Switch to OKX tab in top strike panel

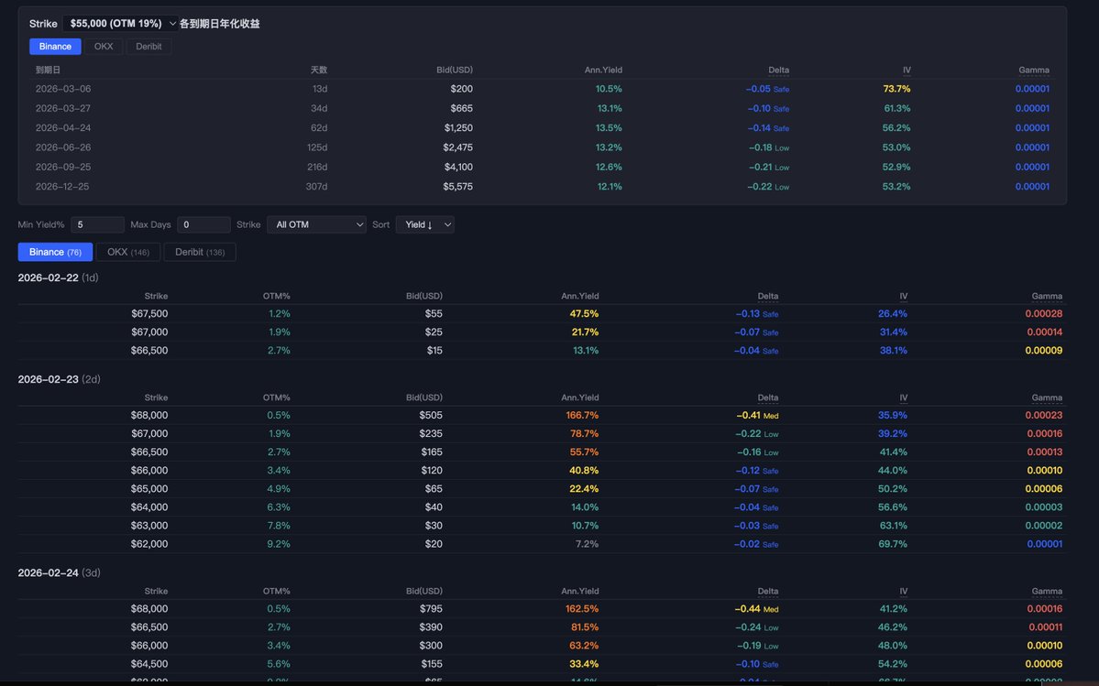[x=104, y=47]
